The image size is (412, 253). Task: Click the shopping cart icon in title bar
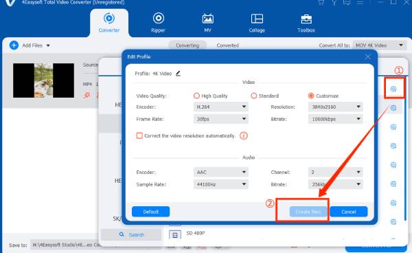click(x=321, y=2)
